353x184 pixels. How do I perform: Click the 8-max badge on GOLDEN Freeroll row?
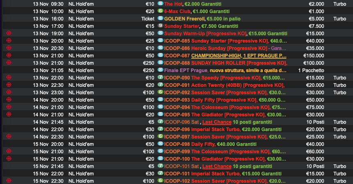point(160,18)
